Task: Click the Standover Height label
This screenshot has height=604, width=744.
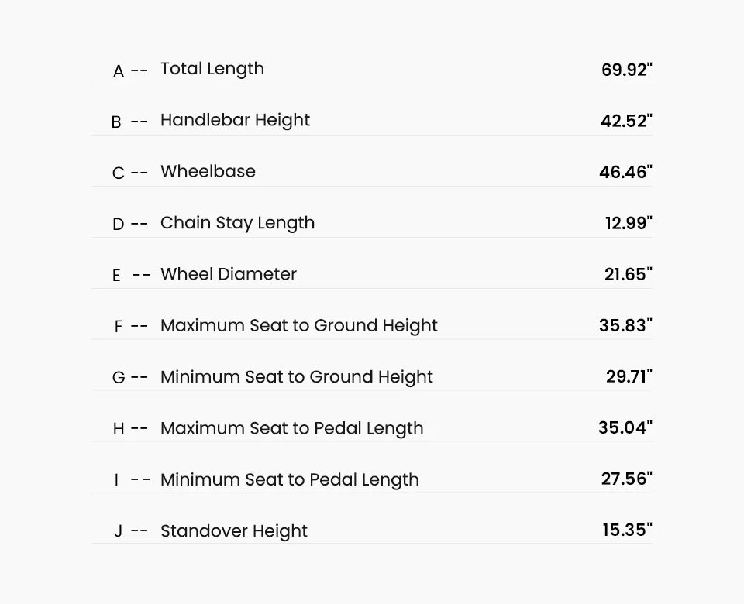Action: [x=234, y=531]
